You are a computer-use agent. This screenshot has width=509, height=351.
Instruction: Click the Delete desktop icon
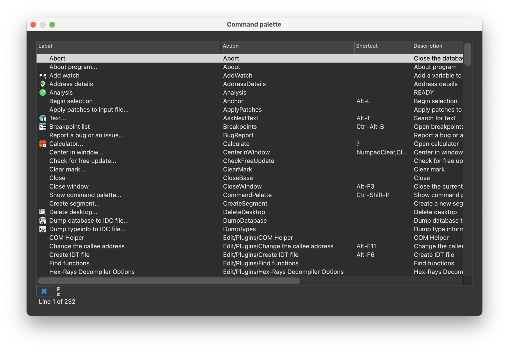tap(43, 212)
